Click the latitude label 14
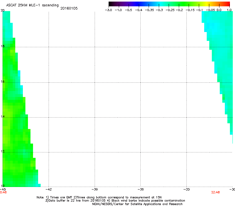 (3, 117)
